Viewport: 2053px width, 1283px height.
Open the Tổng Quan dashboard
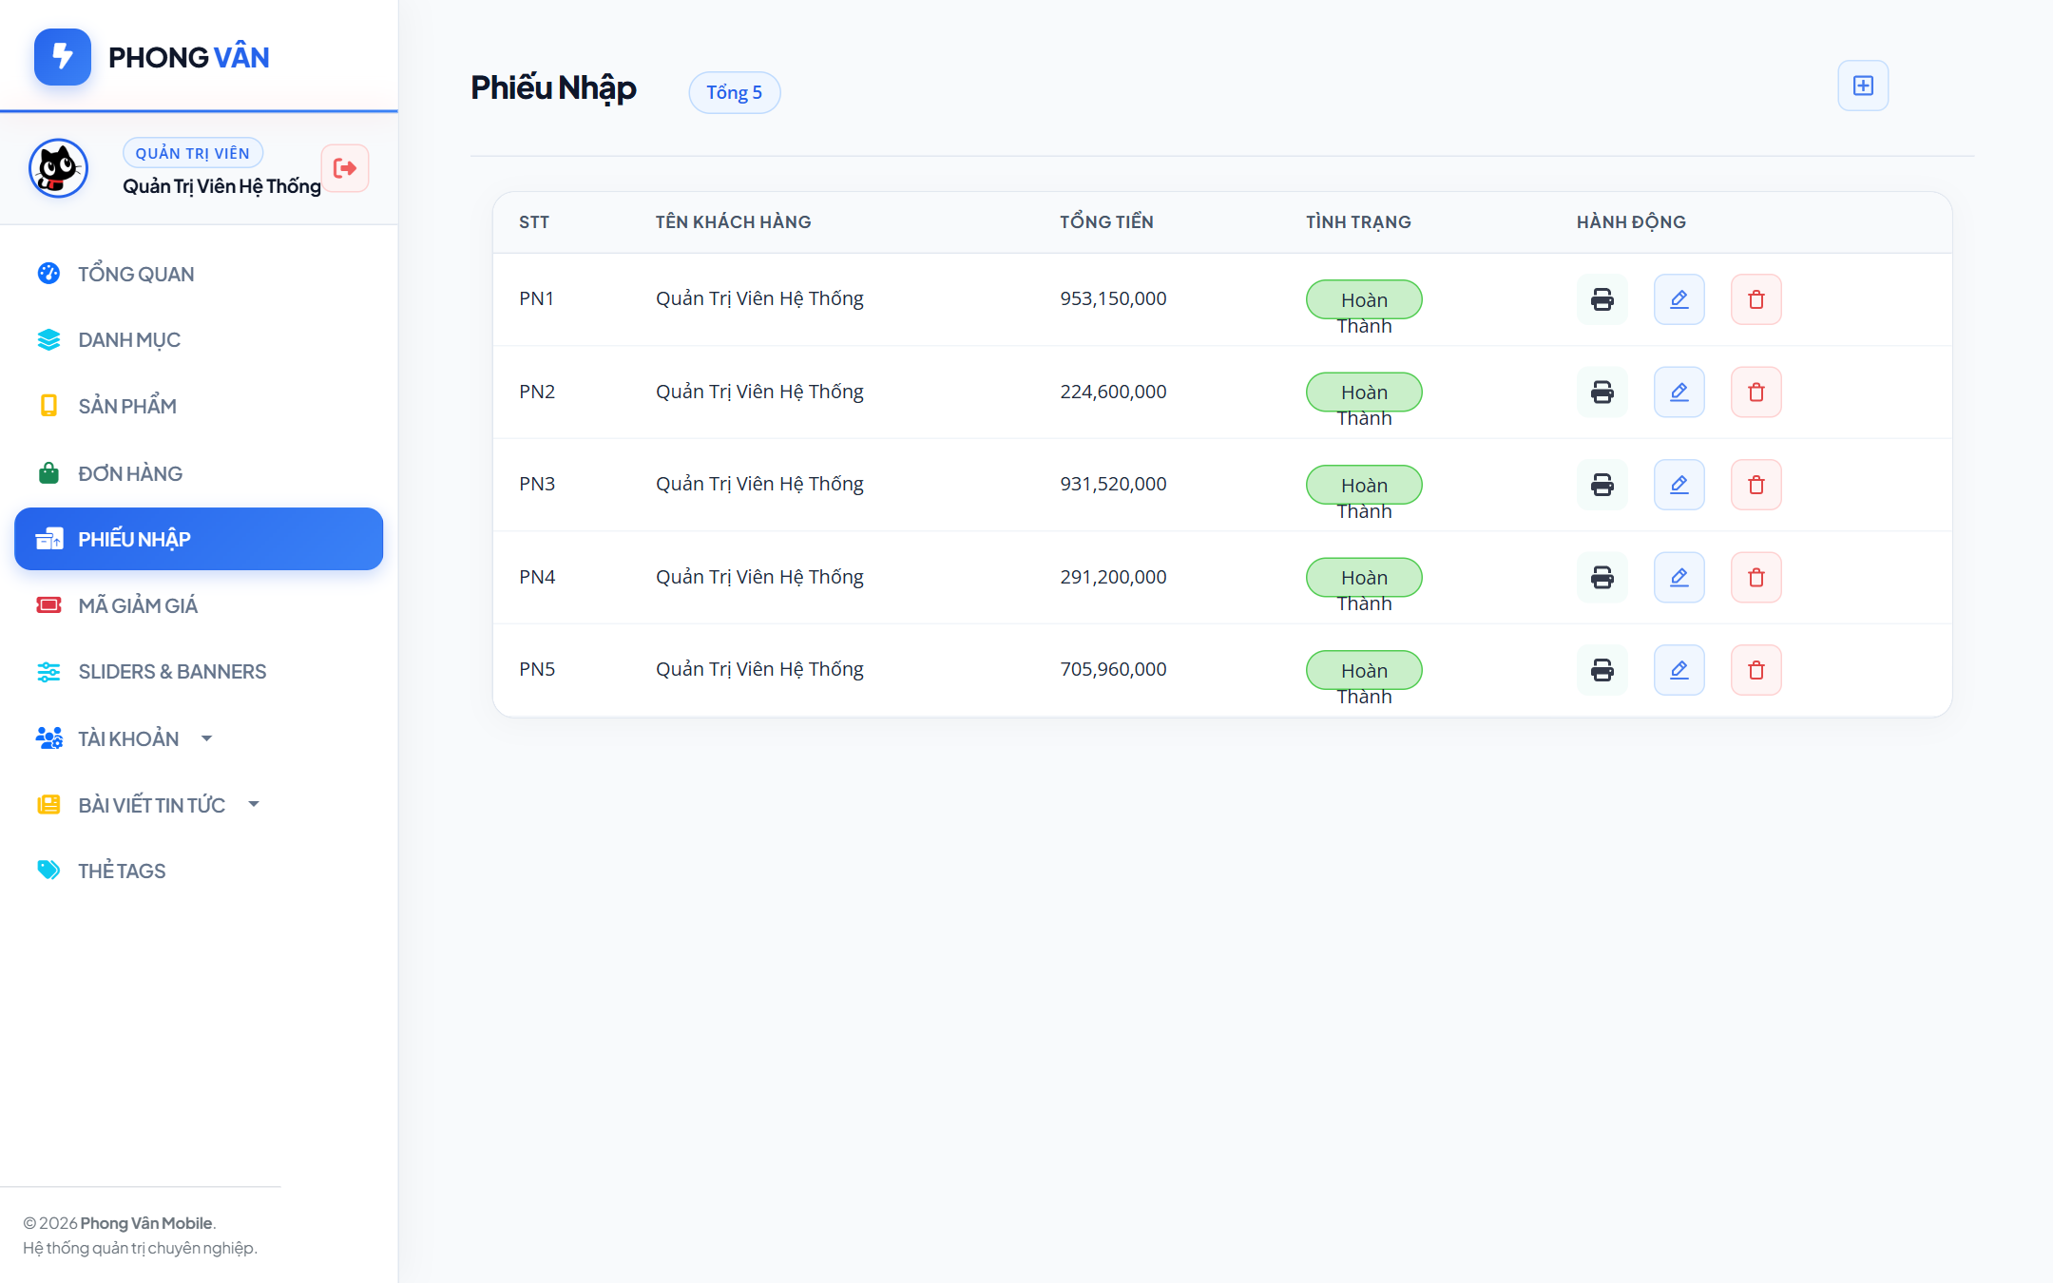199,274
